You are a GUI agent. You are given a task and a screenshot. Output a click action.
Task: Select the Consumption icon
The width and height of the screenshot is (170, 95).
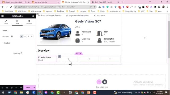click(99, 40)
